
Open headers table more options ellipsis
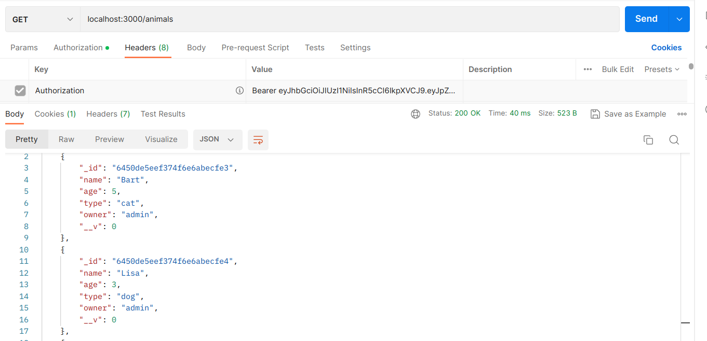(x=588, y=69)
